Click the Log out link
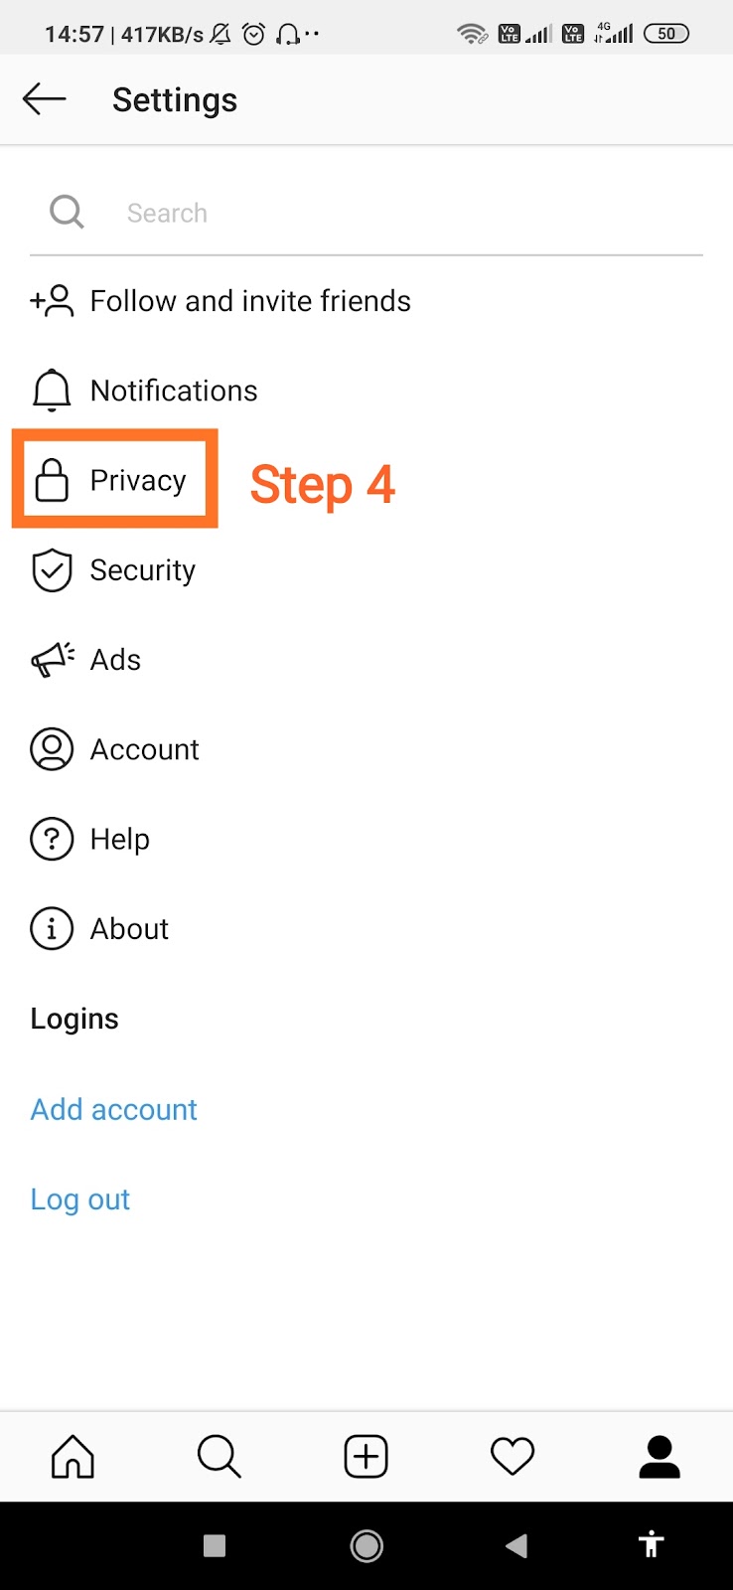Viewport: 733px width, 1590px height. tap(80, 1199)
